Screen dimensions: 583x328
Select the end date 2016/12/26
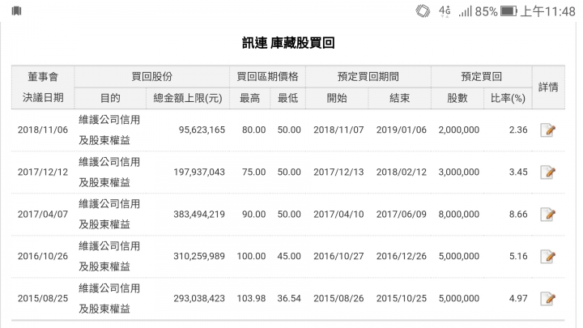tap(402, 256)
